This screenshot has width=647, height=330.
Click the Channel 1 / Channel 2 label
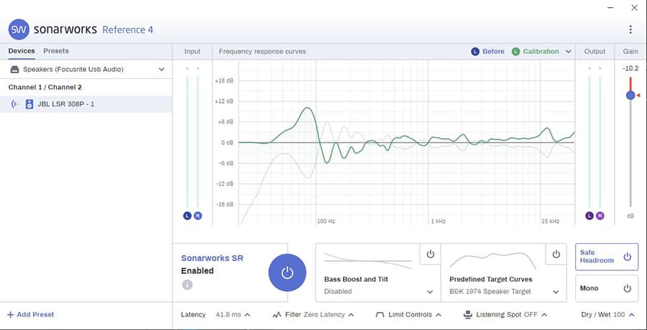pos(45,88)
